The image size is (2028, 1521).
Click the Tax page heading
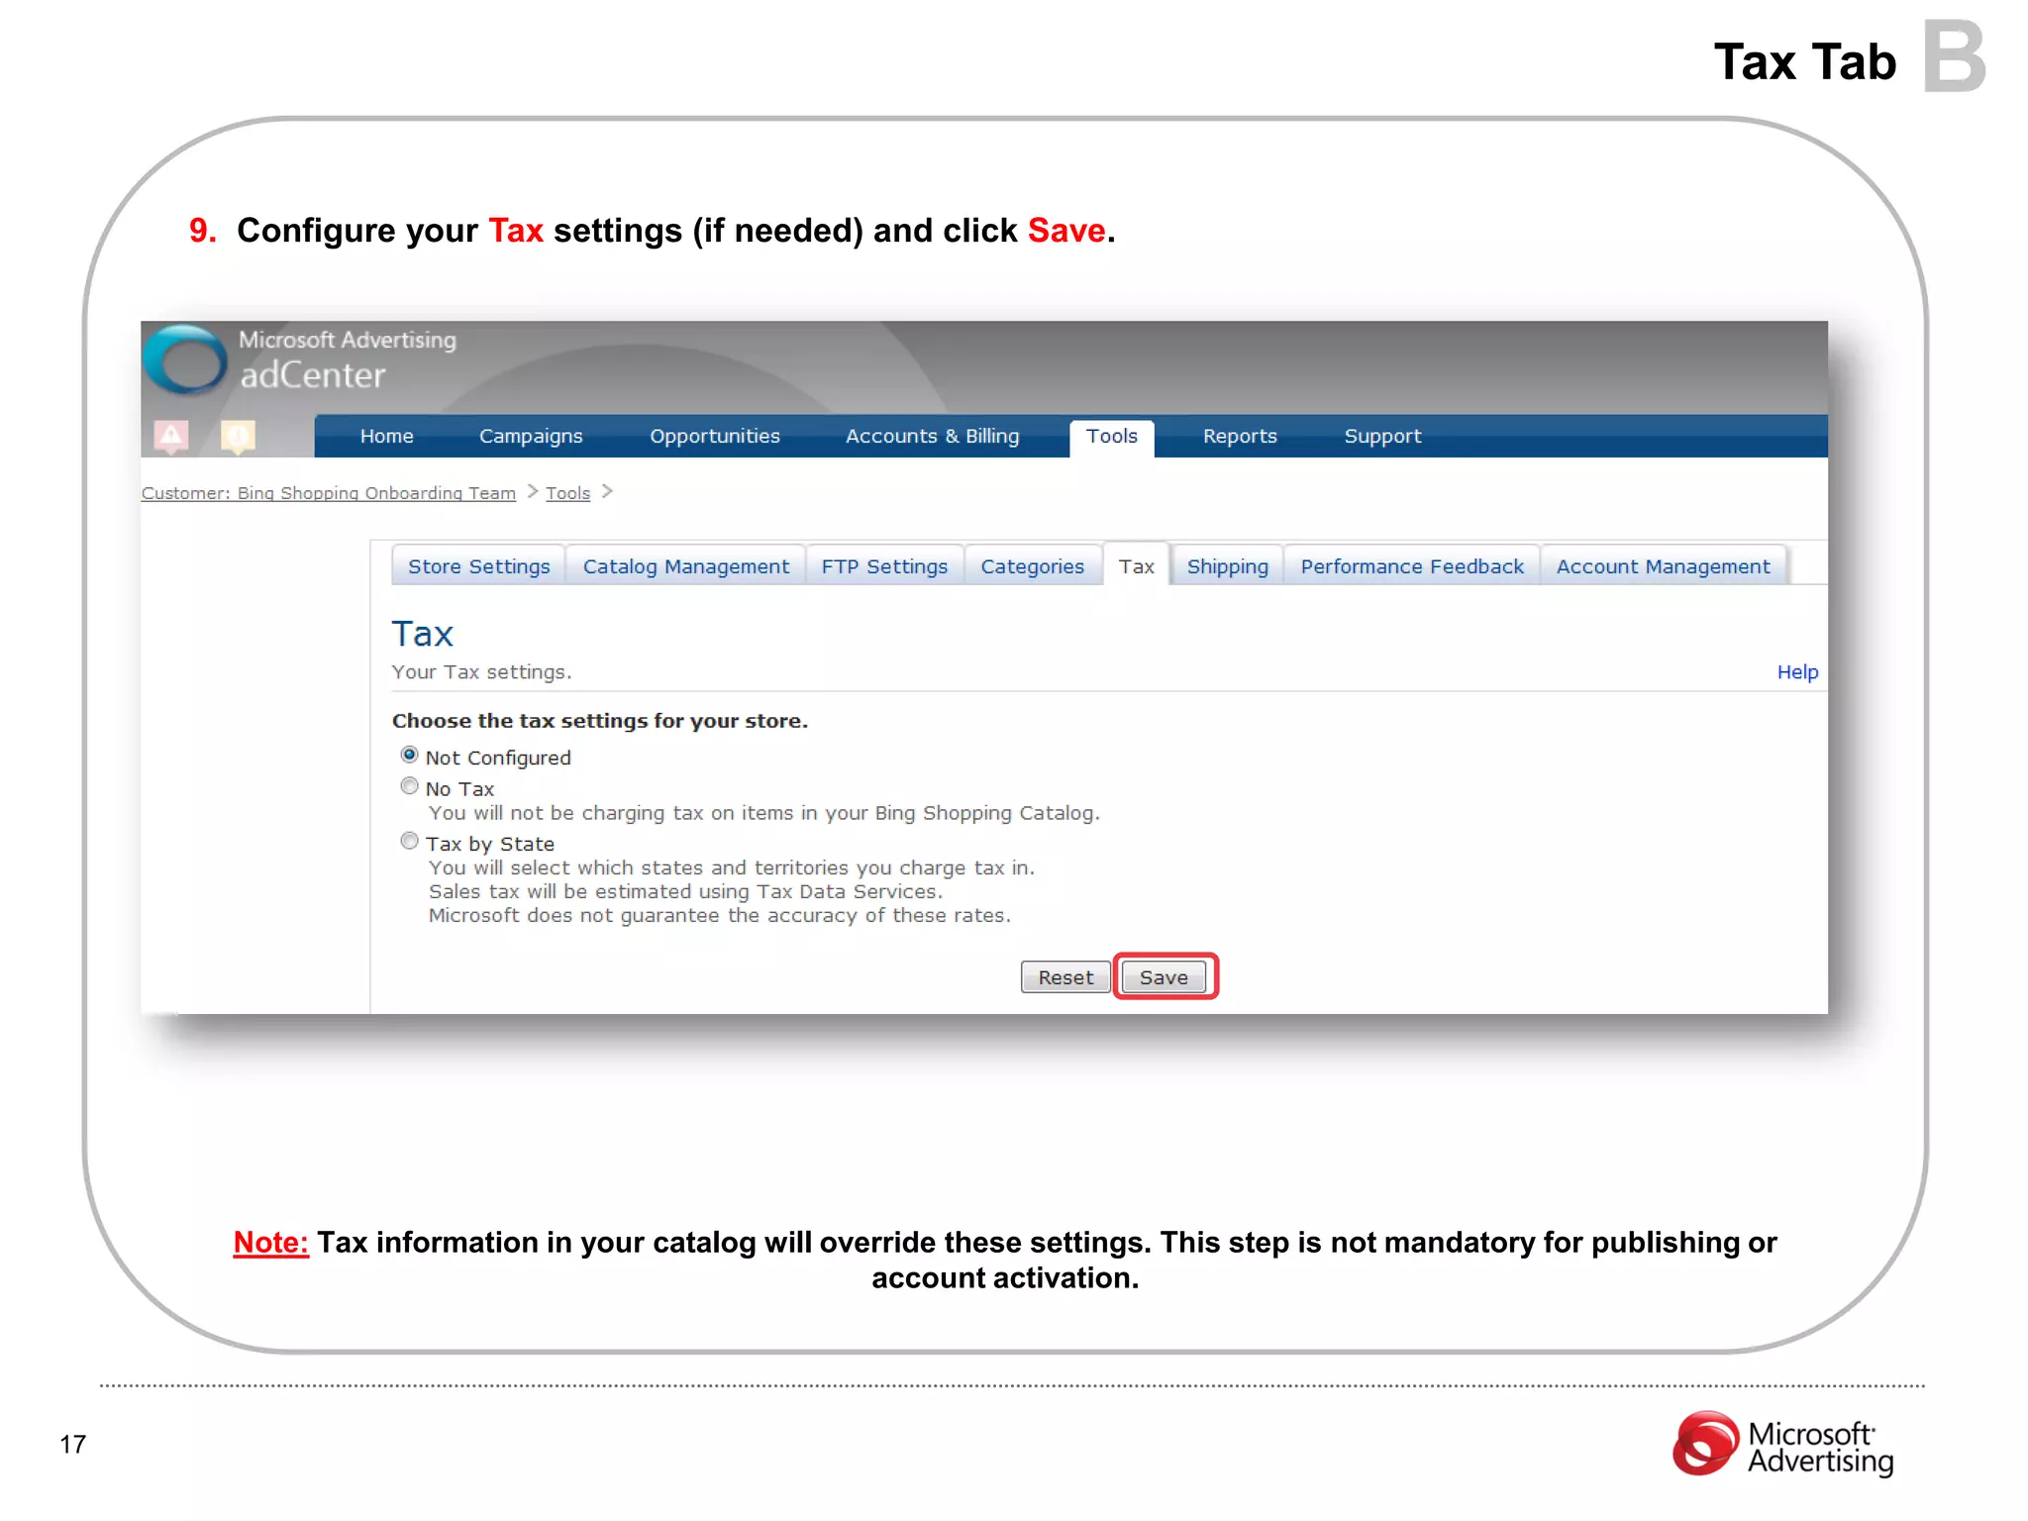tap(423, 634)
